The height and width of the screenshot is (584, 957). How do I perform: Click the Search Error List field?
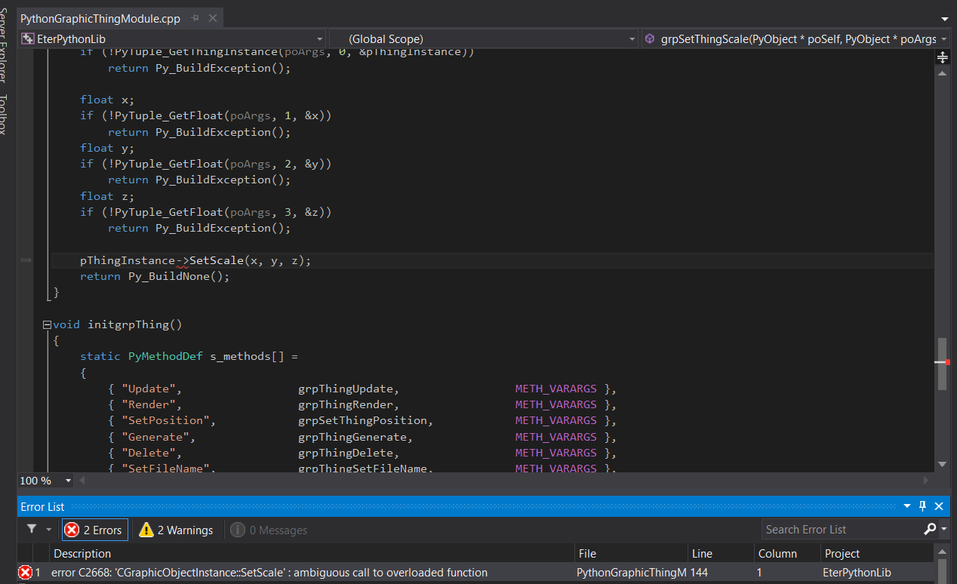click(x=842, y=530)
